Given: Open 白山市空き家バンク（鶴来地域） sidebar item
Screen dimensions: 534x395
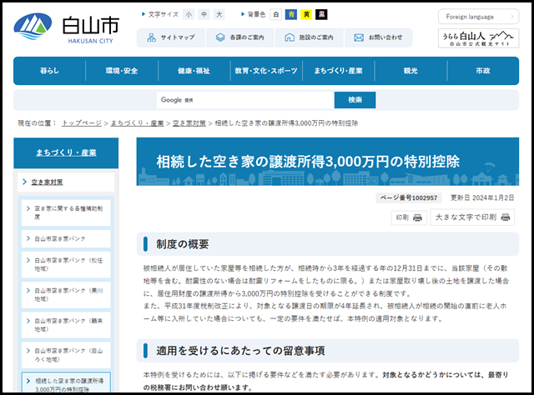Looking at the screenshot, I should [x=66, y=325].
